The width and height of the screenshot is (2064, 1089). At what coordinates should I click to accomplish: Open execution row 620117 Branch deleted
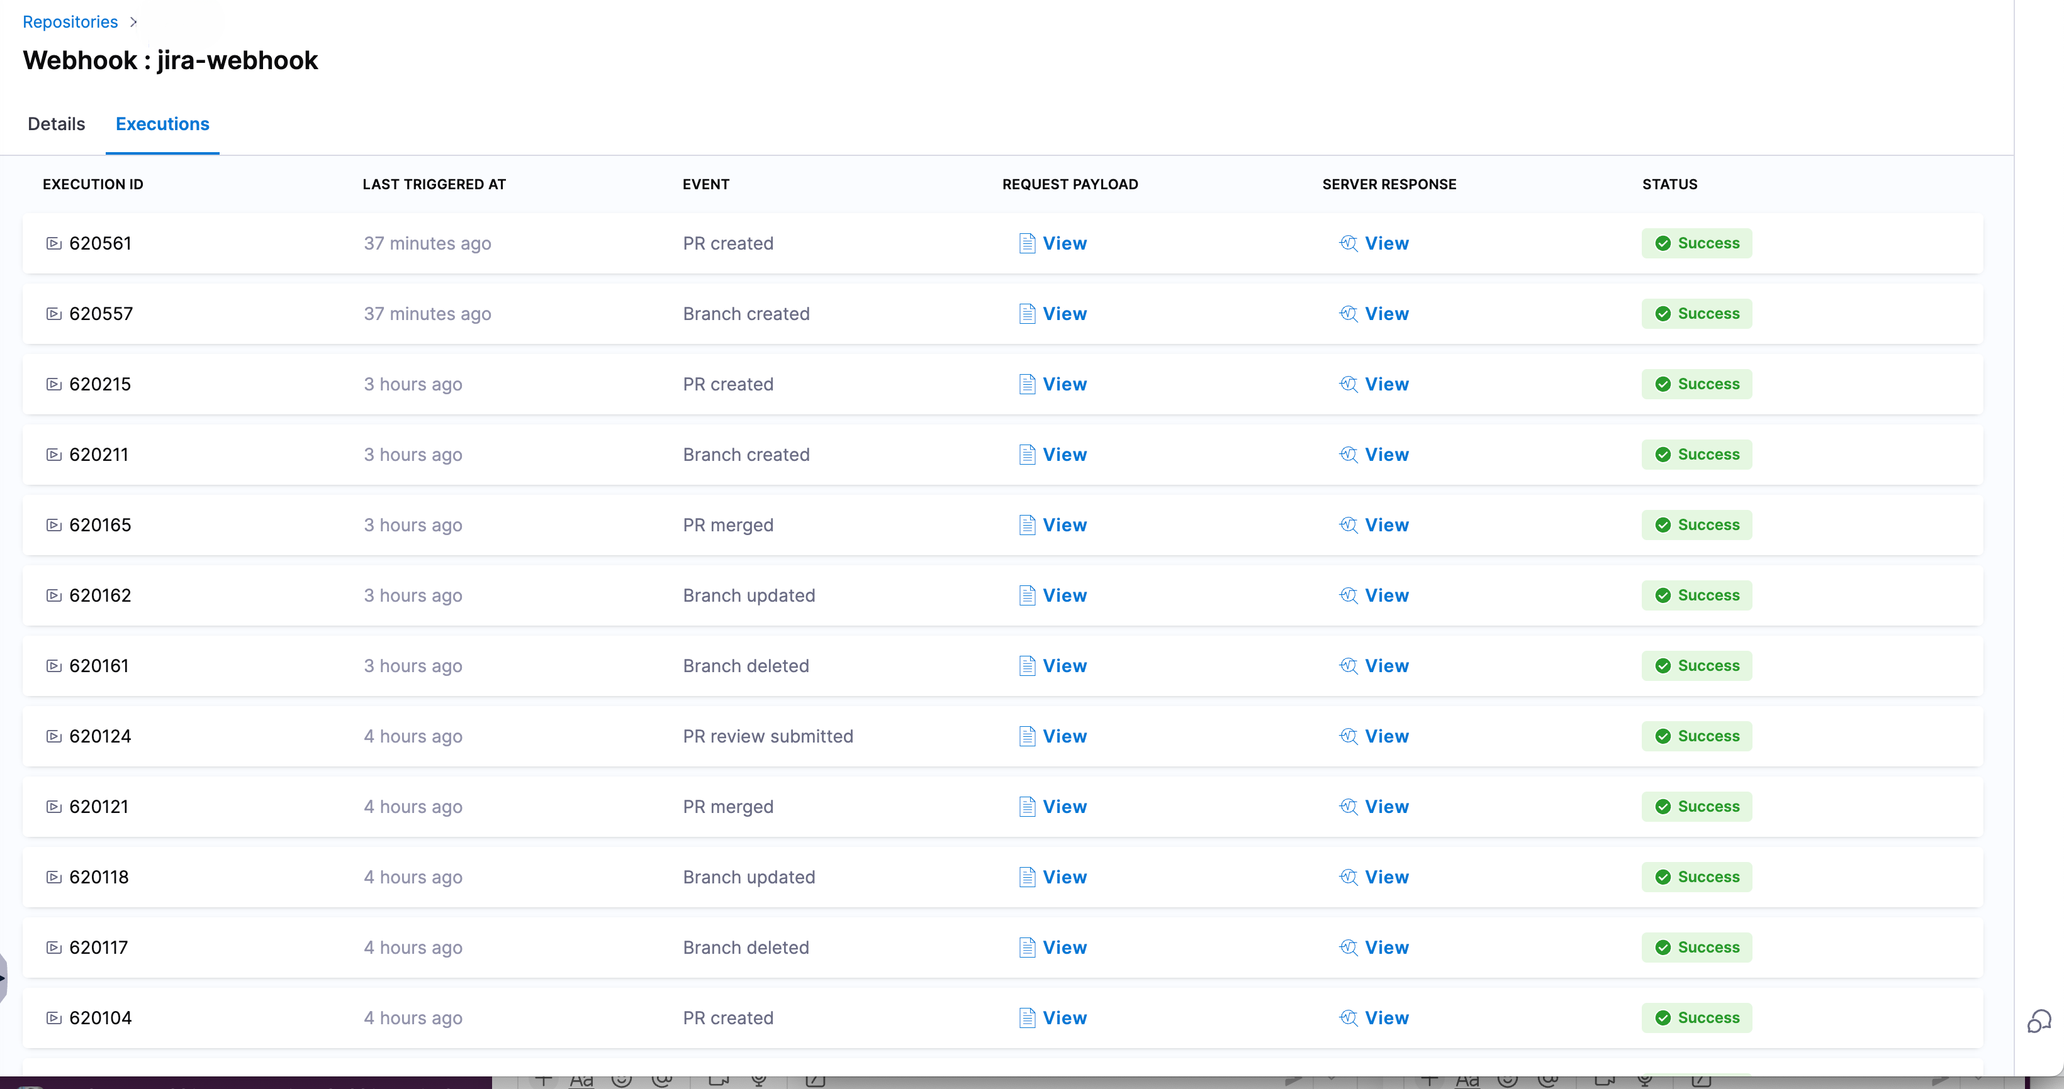[x=745, y=948]
